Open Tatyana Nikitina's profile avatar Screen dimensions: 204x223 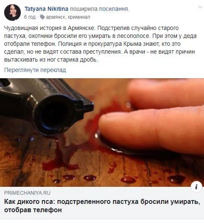[x=12, y=12]
